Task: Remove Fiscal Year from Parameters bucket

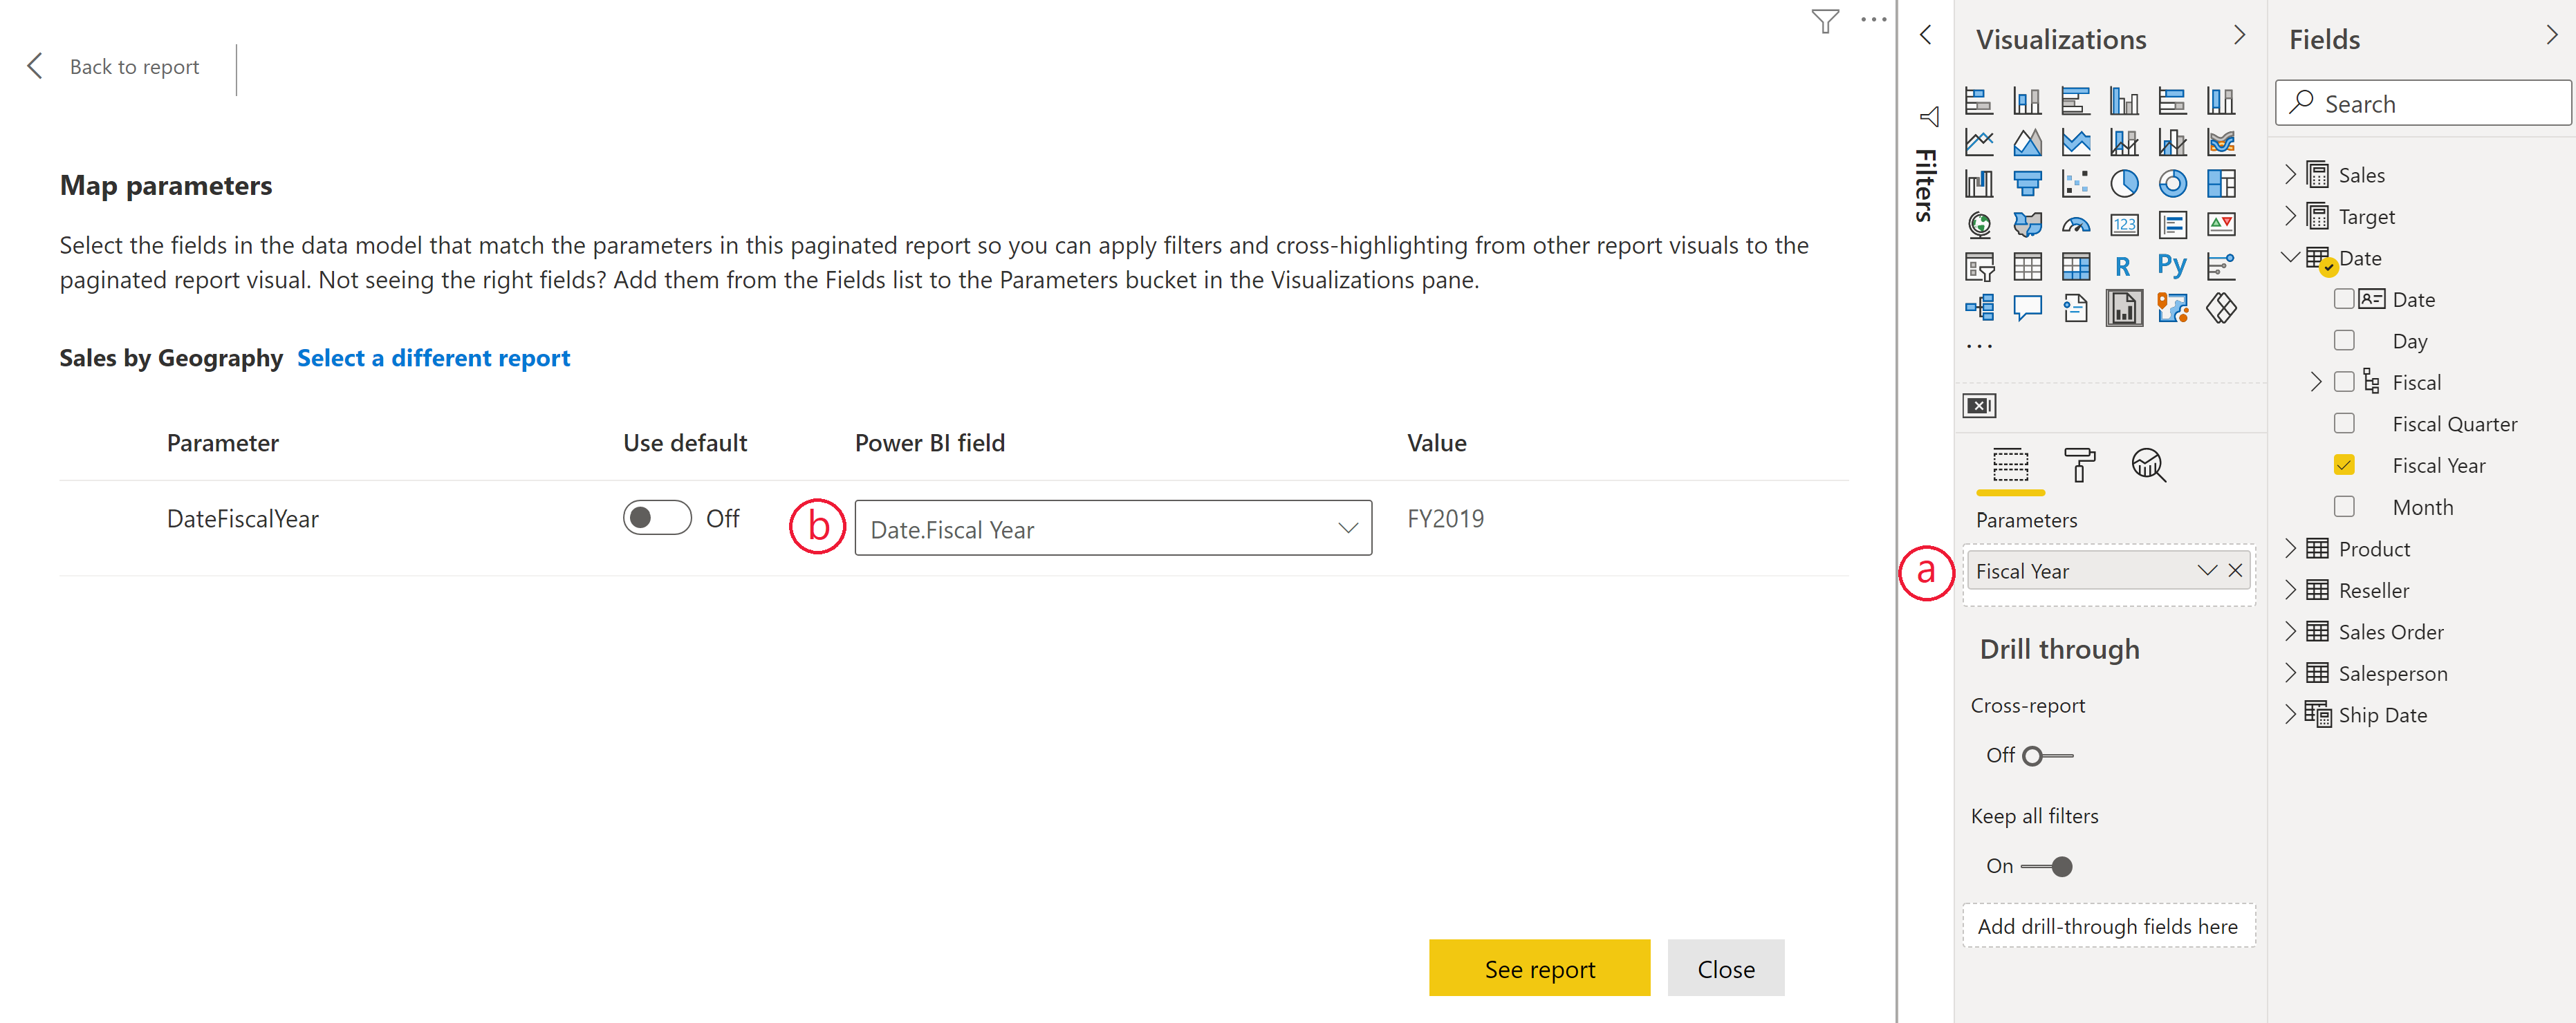Action: [x=2238, y=570]
